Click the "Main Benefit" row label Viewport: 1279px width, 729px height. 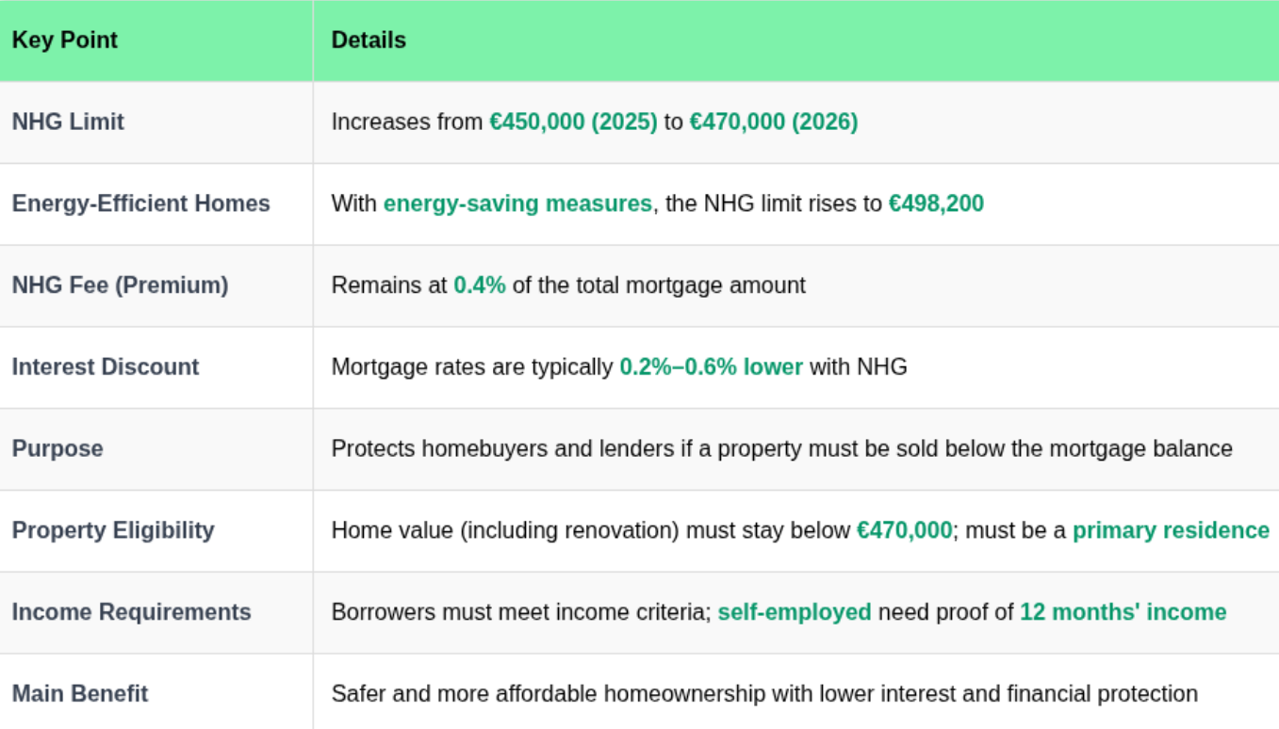(80, 694)
